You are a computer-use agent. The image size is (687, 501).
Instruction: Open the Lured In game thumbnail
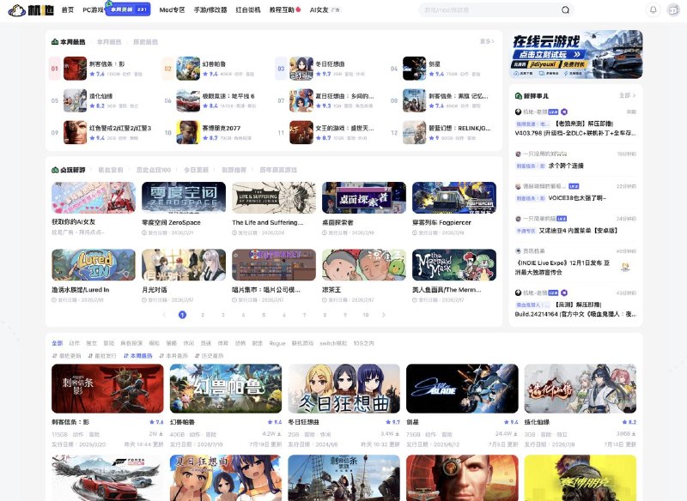pyautogui.click(x=94, y=265)
